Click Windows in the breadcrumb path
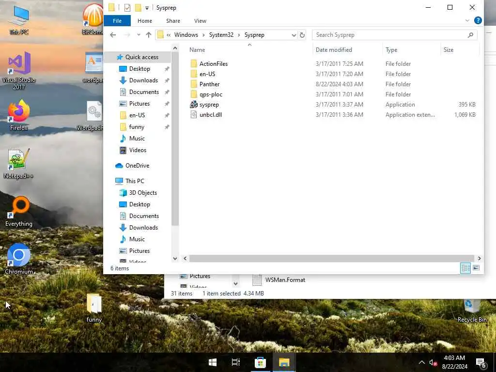The width and height of the screenshot is (496, 372). tap(186, 35)
